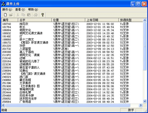Click the Cut scissors toolbar icon
Screen dimensions: 148x113
click(18, 15)
